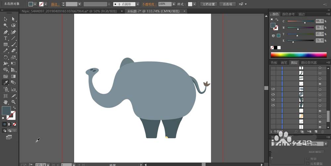Select the Rotate tool
This screenshot has width=331, height=166.
point(6,57)
